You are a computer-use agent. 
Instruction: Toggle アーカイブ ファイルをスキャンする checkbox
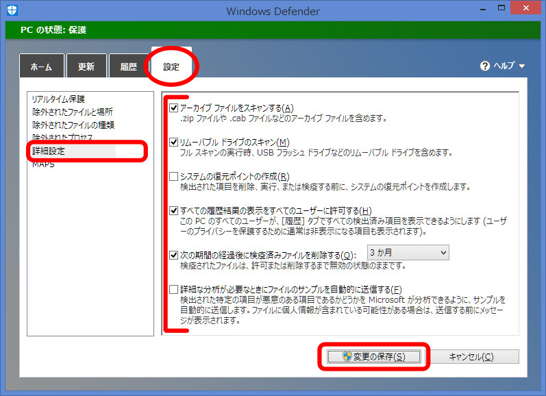[x=173, y=108]
